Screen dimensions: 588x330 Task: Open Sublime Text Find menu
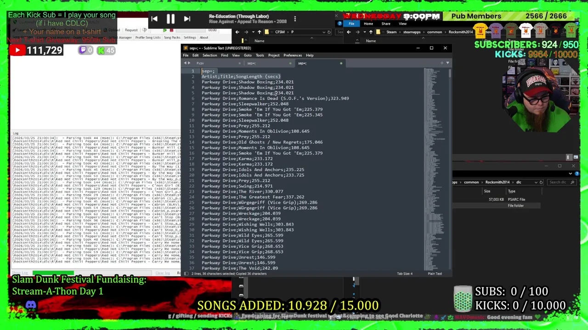coord(225,55)
